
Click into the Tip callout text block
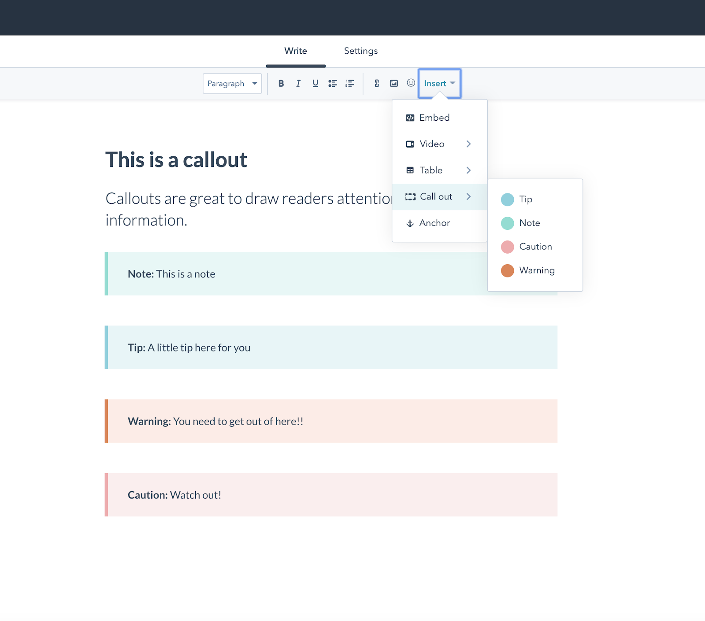(331, 347)
